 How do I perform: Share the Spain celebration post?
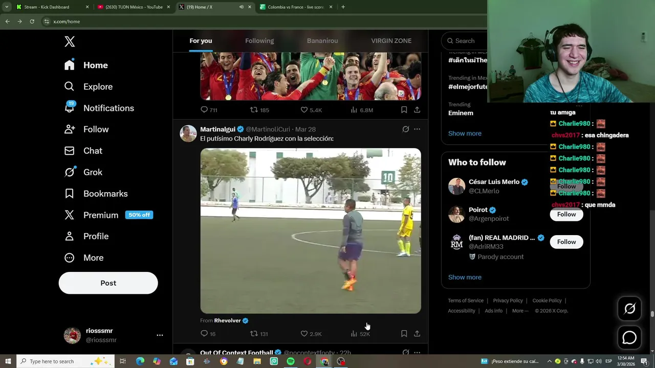click(417, 110)
